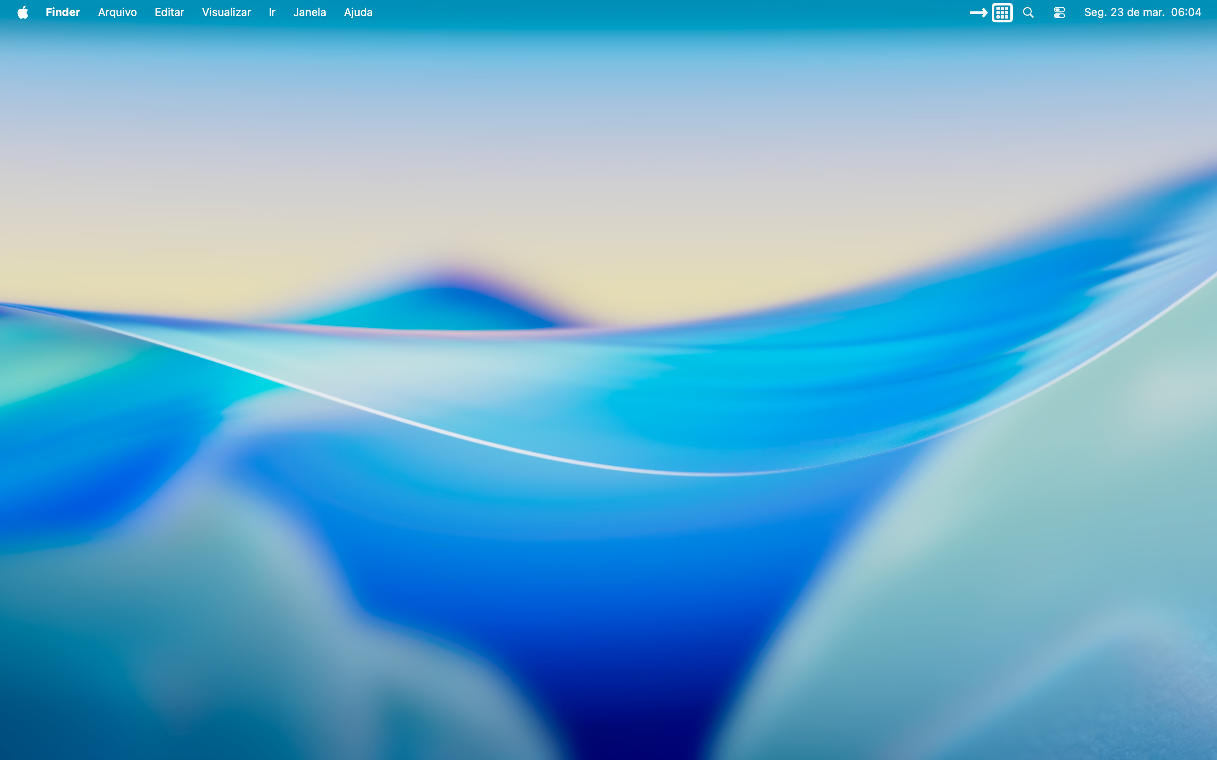Viewport: 1217px width, 760px height.
Task: Open the Ir menu
Action: [x=272, y=13]
